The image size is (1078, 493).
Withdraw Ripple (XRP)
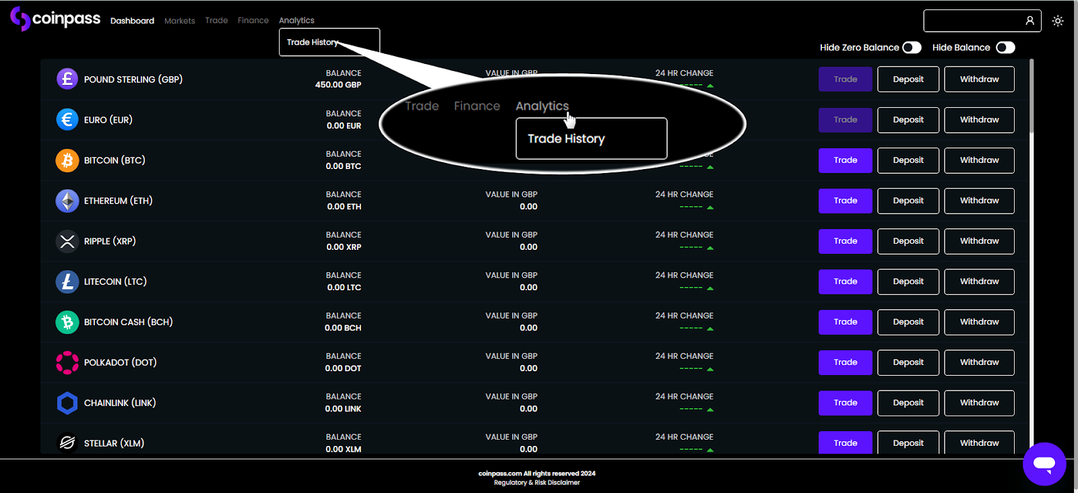979,241
